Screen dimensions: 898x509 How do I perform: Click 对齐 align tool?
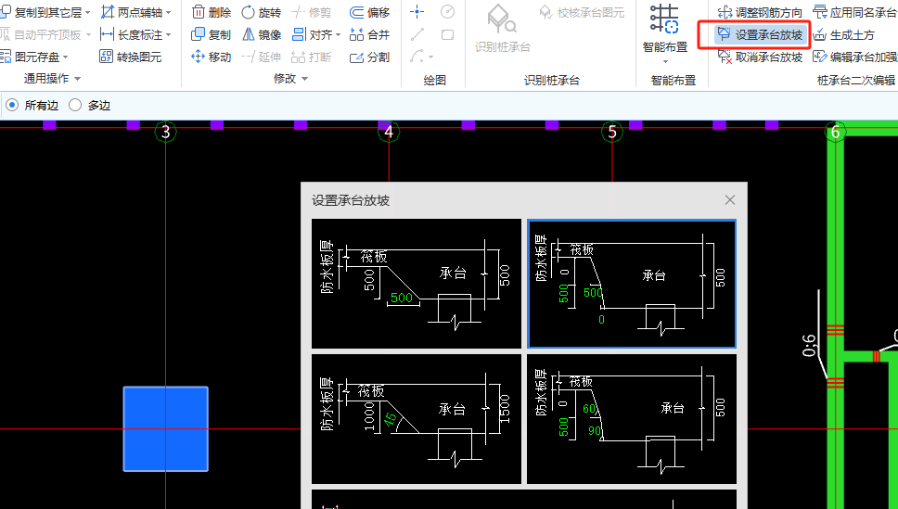pyautogui.click(x=312, y=35)
